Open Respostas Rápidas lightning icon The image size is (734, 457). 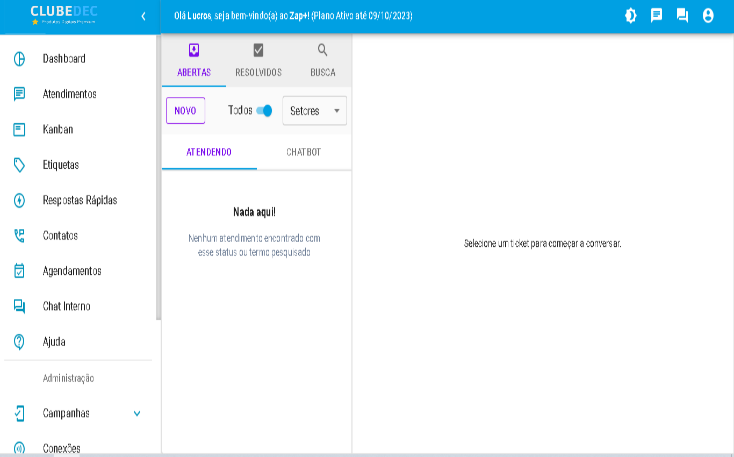point(19,201)
